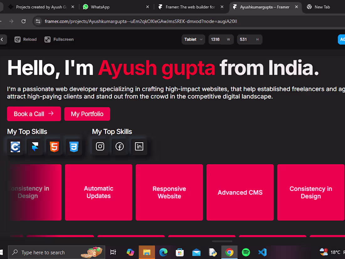Close the Framer web builder tab
Image resolution: width=345 pixels, height=259 pixels.
(x=222, y=7)
